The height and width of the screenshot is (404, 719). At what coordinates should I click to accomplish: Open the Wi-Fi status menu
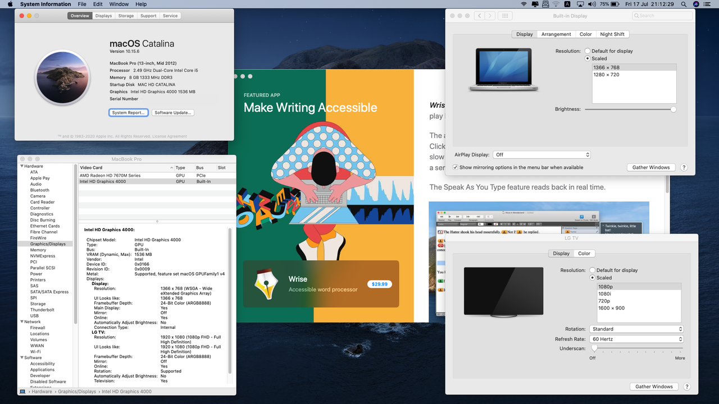(x=524, y=4)
